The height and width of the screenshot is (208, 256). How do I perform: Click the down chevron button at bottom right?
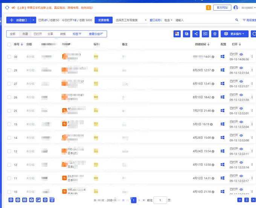pyautogui.click(x=240, y=200)
